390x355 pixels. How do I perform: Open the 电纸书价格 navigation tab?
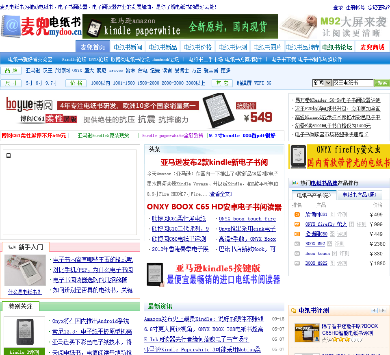(197, 47)
